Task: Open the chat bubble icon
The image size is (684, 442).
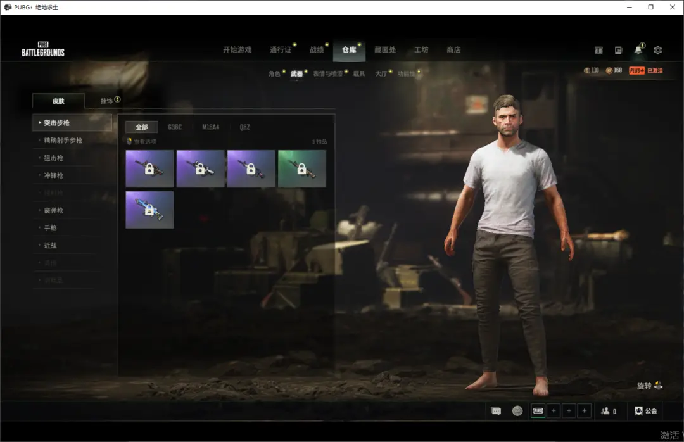Action: [x=496, y=411]
